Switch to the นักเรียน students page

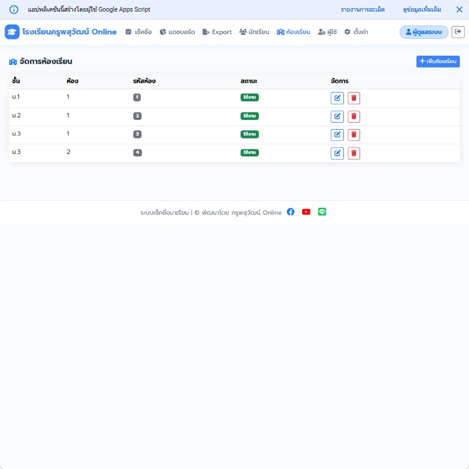coord(254,32)
